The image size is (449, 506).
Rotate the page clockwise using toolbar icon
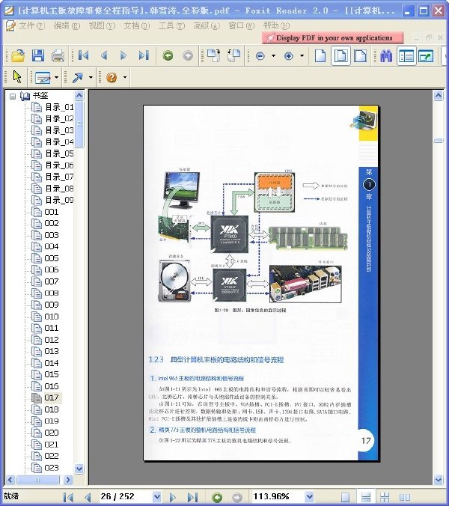[213, 55]
